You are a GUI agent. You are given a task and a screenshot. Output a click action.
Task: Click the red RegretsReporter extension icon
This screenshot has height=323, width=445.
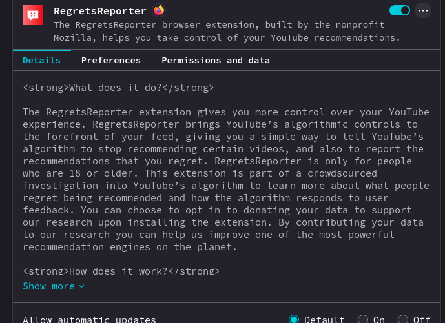(x=33, y=15)
